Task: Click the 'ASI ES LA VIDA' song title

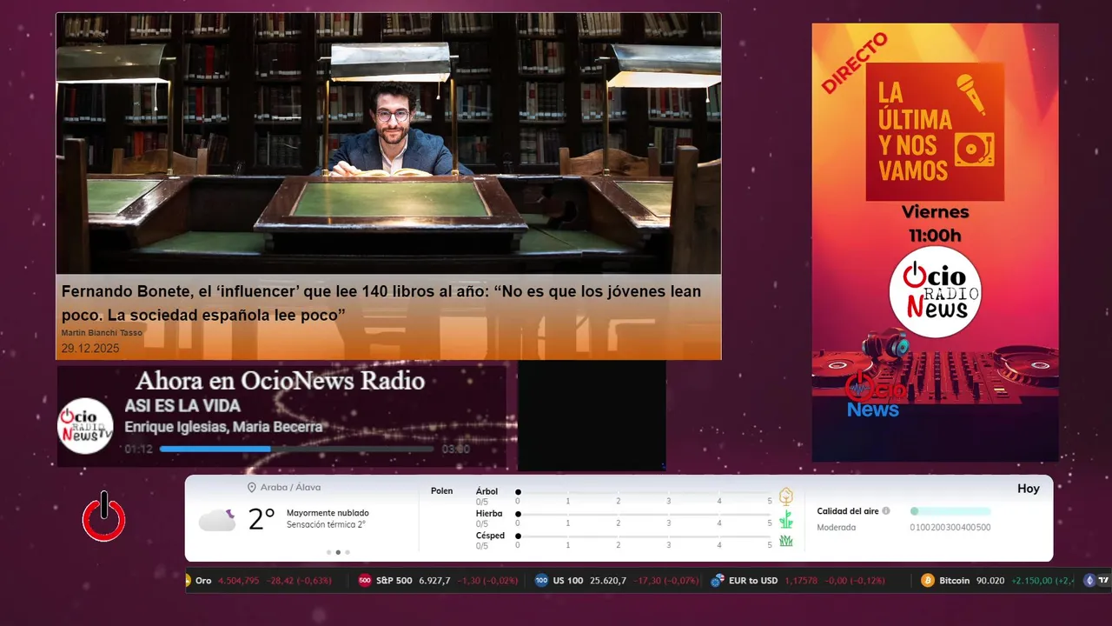Action: tap(182, 406)
